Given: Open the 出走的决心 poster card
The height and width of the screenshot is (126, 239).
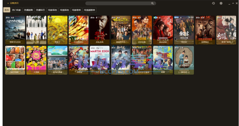Looking at the screenshot, I should (79, 30).
